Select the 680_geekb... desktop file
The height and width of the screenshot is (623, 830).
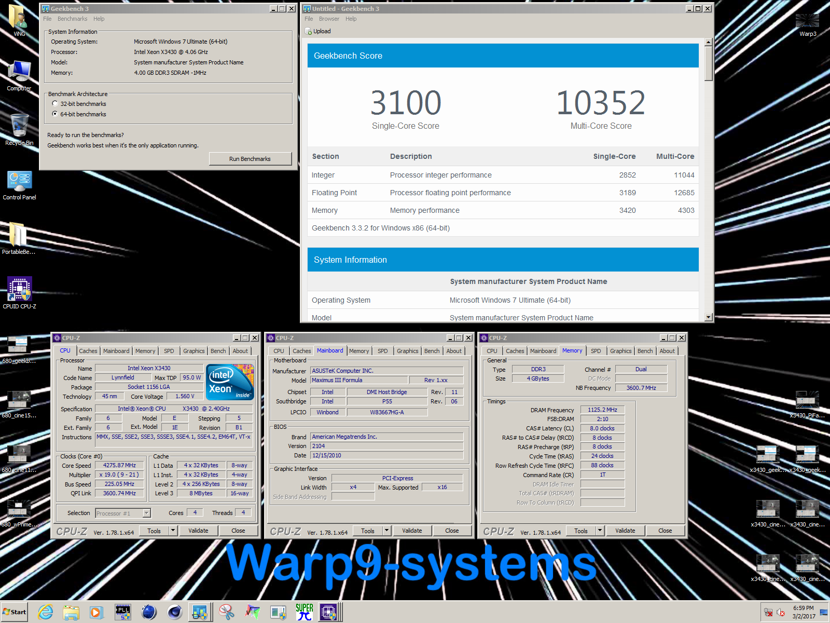[19, 350]
